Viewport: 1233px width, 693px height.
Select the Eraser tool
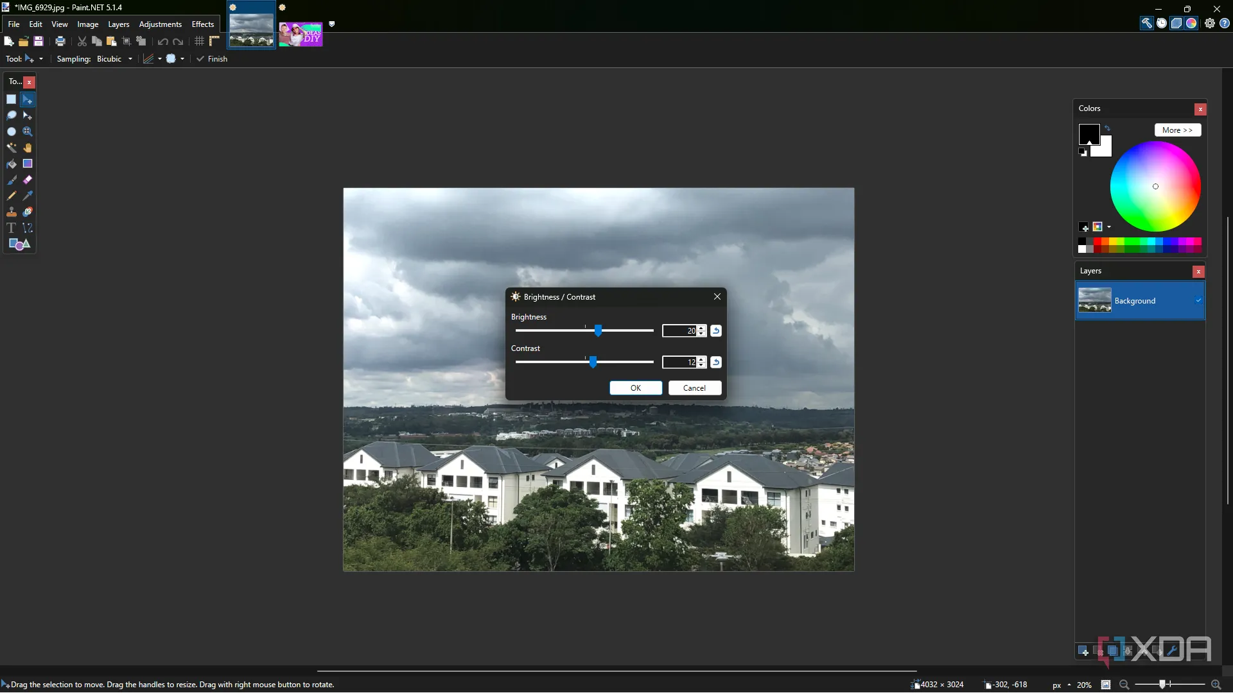click(28, 180)
